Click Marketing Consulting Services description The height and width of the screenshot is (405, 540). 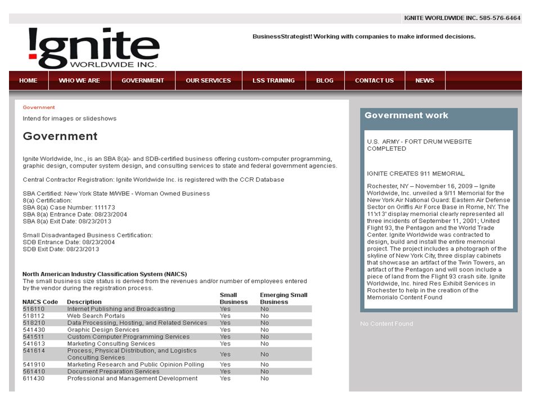click(111, 344)
